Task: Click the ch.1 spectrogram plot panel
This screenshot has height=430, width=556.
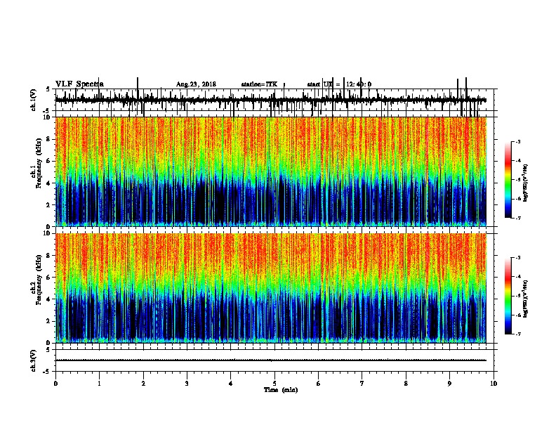Action: 271,171
